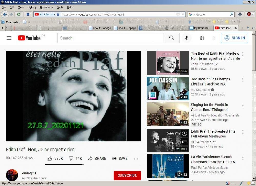Reload the page with the refresh button
This screenshot has width=256, height=186.
click(19, 14)
